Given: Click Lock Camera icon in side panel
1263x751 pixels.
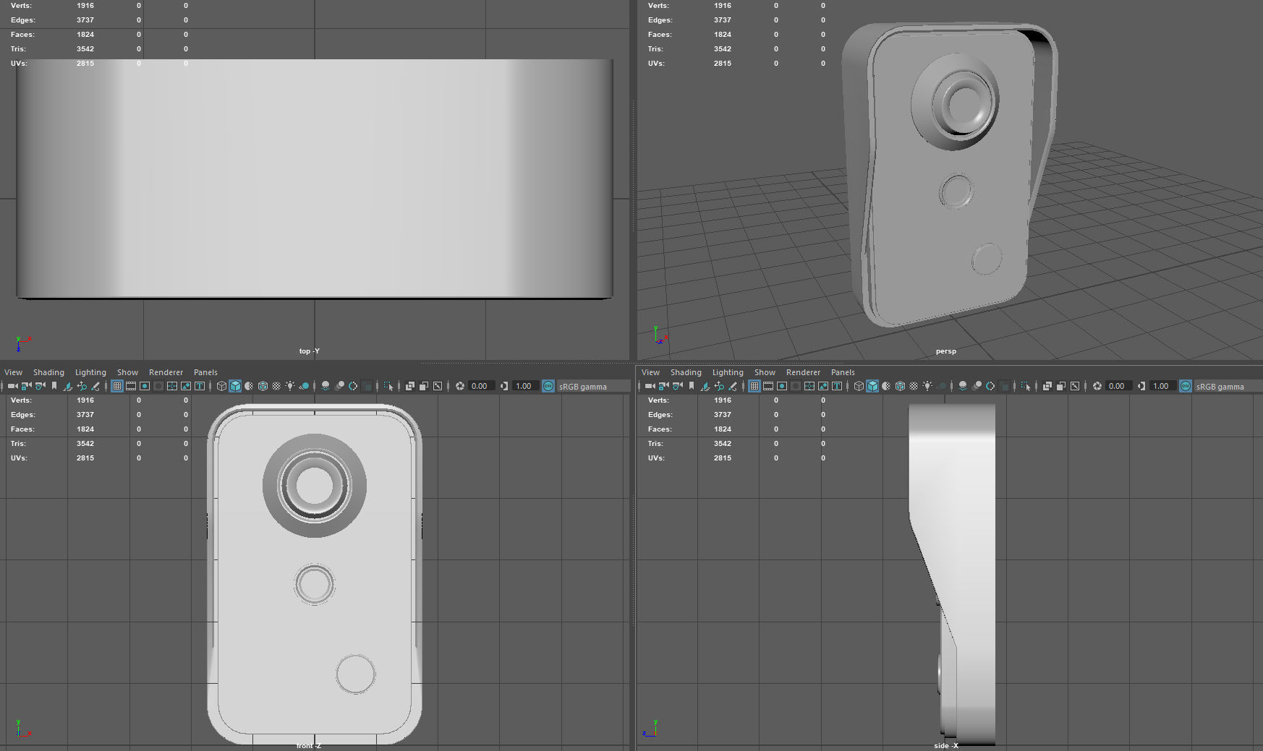Looking at the screenshot, I should (x=664, y=386).
